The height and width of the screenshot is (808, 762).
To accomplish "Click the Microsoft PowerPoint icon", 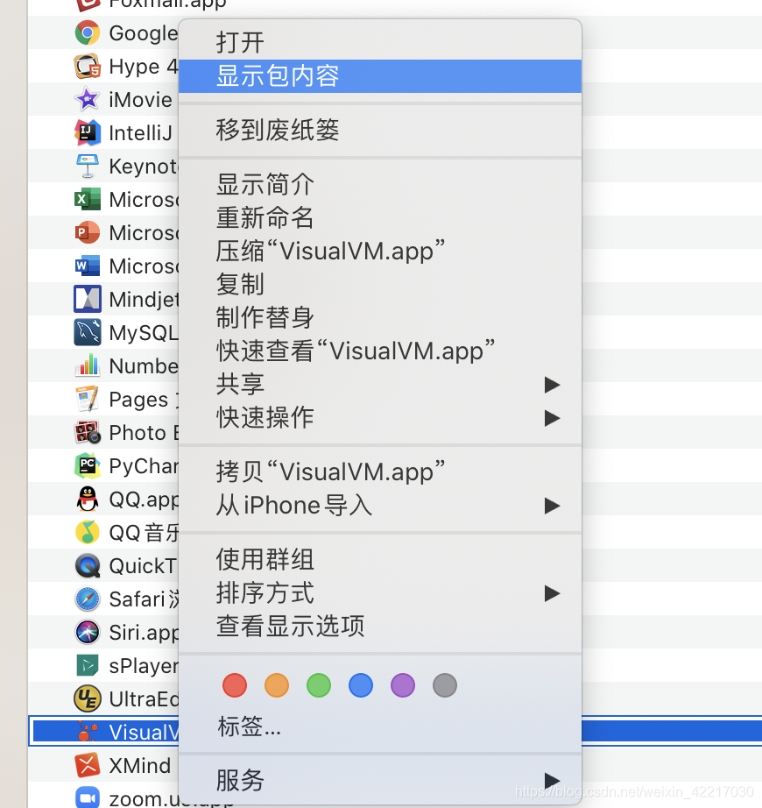I will (x=88, y=233).
